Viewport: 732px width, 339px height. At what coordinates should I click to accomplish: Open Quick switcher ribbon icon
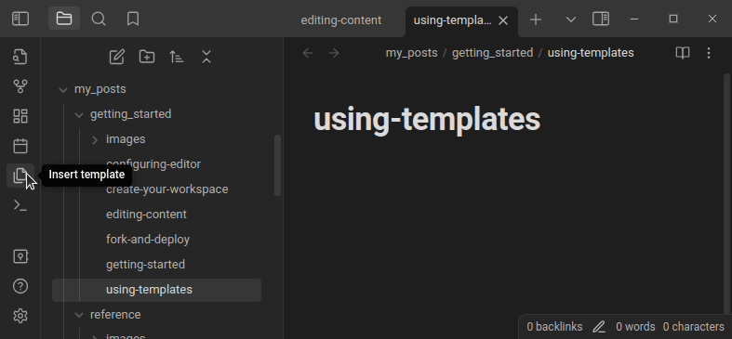[20, 57]
